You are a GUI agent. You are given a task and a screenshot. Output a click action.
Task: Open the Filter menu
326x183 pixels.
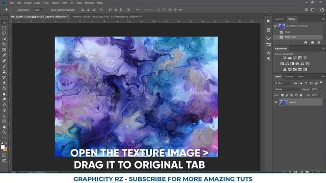(x=64, y=3)
